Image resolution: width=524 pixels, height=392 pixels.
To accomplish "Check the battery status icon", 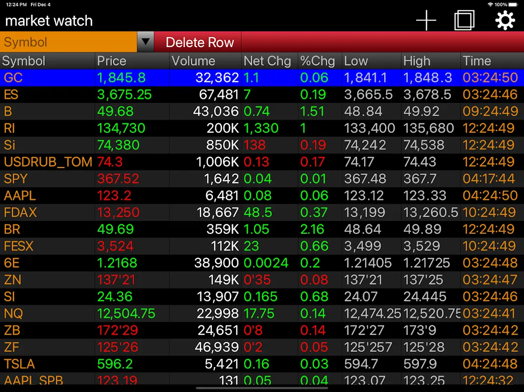I will (x=514, y=4).
